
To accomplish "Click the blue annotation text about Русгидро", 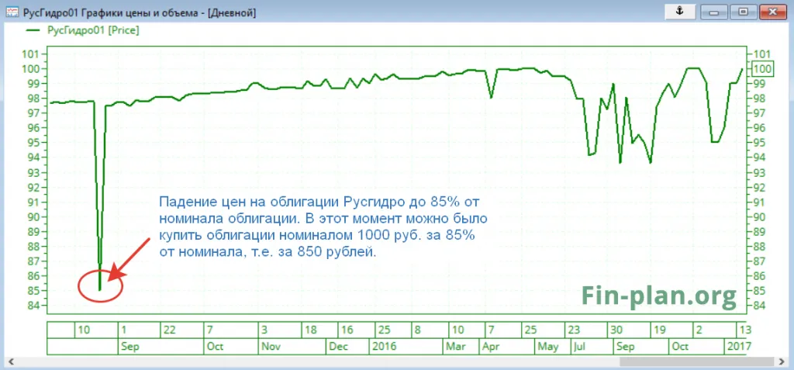I will pyautogui.click(x=322, y=226).
